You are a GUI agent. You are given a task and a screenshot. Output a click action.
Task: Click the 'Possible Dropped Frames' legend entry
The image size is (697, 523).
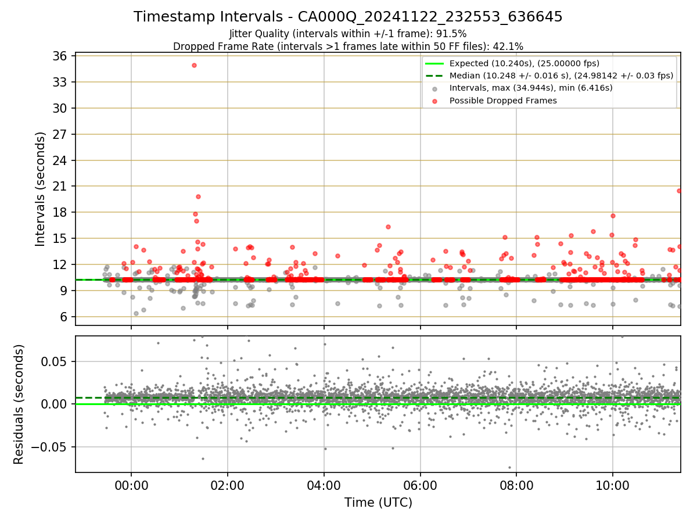[x=503, y=101]
